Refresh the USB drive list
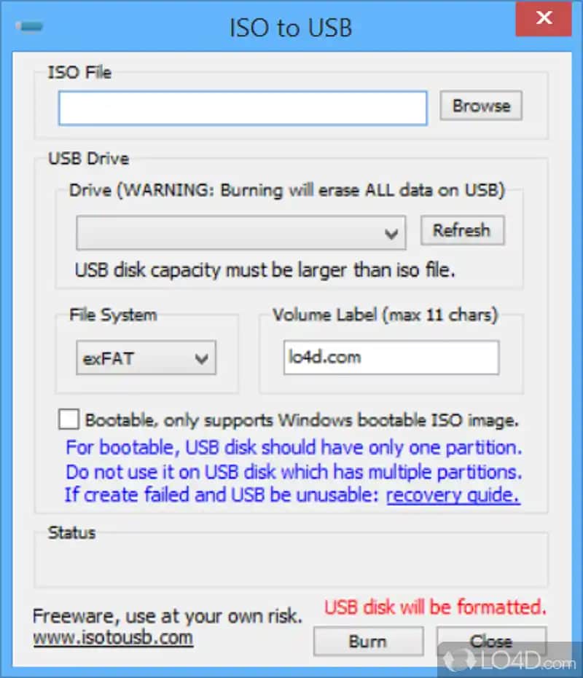583x678 pixels. (x=462, y=230)
